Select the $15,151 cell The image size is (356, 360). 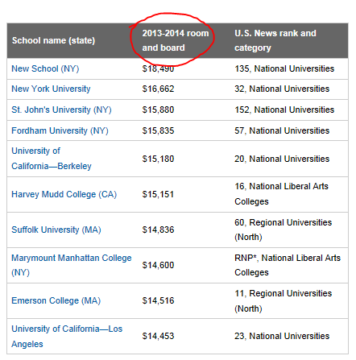158,194
